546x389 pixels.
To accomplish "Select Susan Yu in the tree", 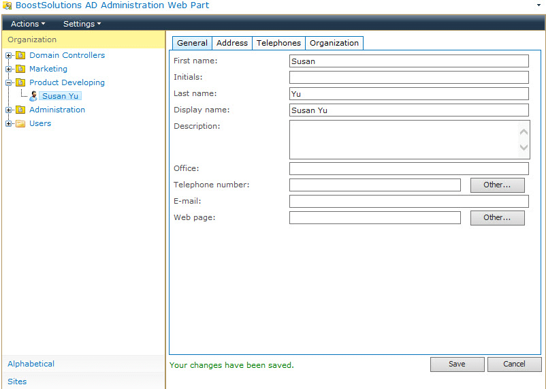I will coord(60,96).
